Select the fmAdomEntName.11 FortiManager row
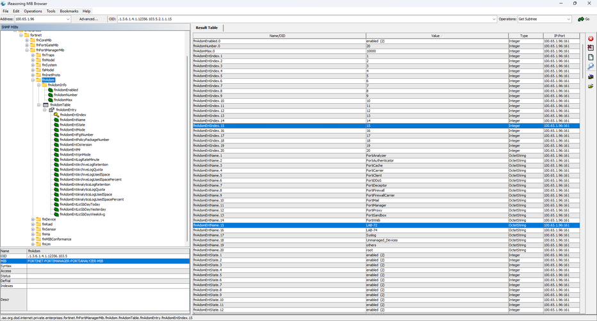Screen dimensions: 597x321 386,205
